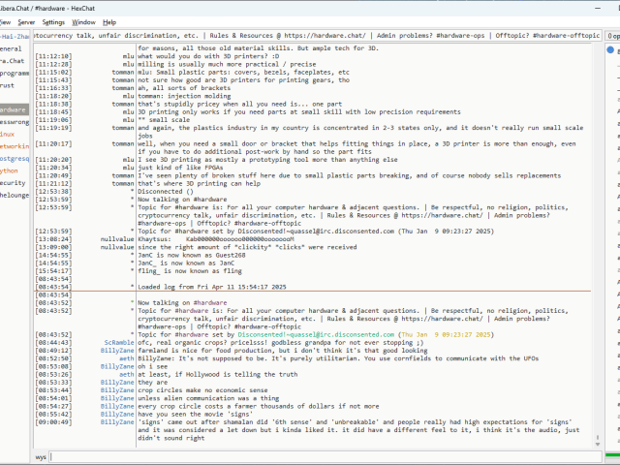
Task: Go to the security channel
Action: (13, 182)
